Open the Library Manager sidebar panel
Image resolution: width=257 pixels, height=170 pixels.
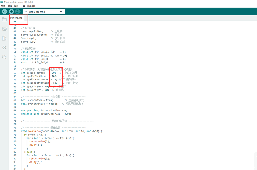(x=4, y=38)
